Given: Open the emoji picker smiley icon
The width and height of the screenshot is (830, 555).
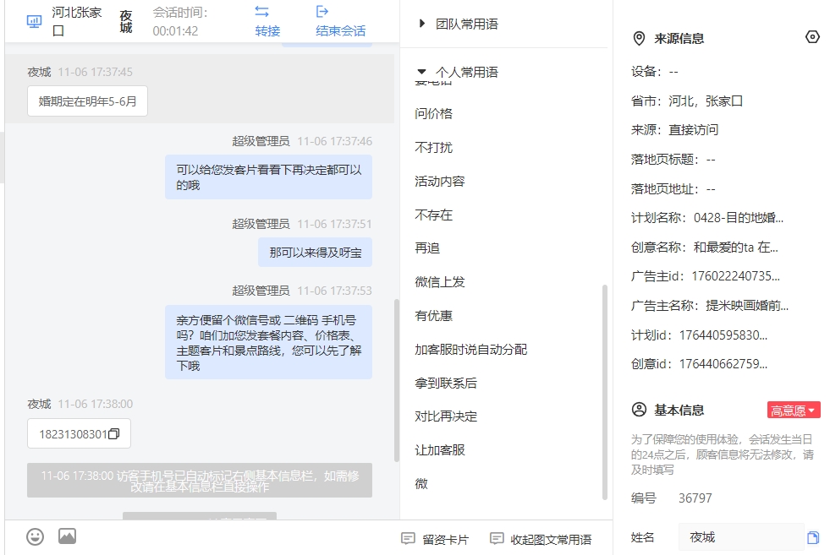Looking at the screenshot, I should pos(35,537).
